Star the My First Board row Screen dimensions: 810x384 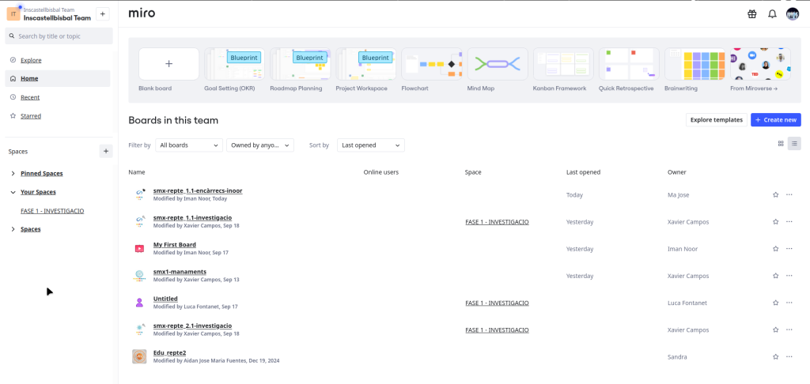pos(775,249)
